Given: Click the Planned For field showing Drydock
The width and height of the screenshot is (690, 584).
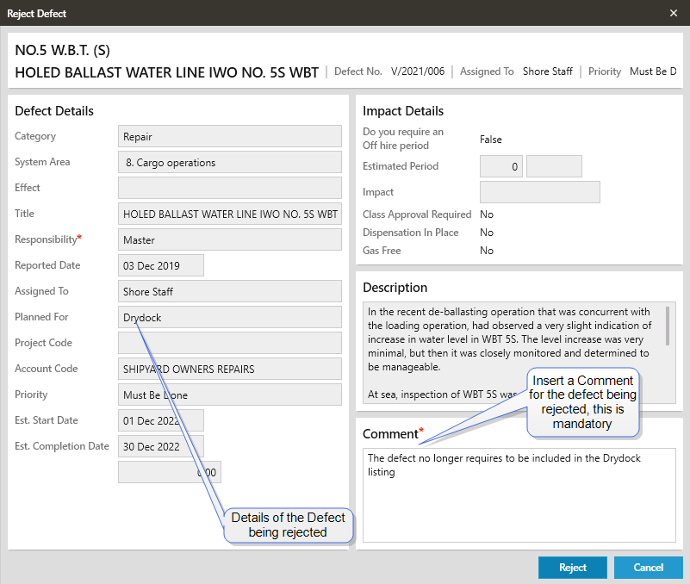Looking at the screenshot, I should point(230,317).
